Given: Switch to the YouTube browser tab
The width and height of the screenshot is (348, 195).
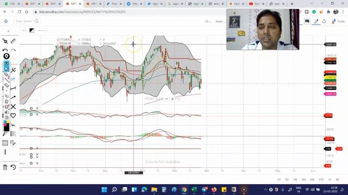Looking at the screenshot, I should [x=257, y=4].
